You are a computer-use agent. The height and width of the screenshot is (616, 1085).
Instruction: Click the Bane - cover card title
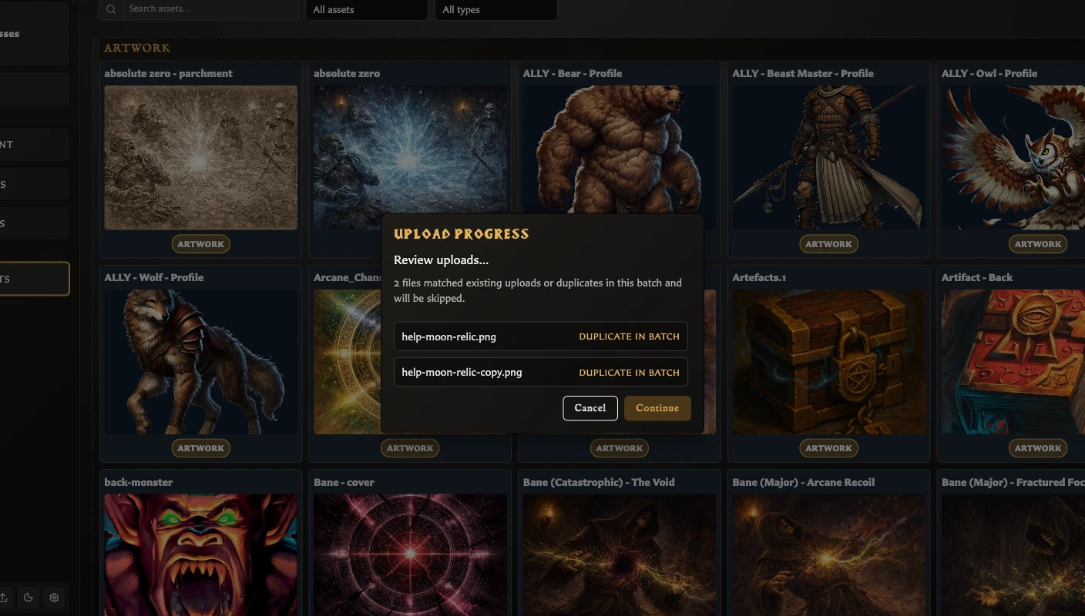click(x=344, y=483)
